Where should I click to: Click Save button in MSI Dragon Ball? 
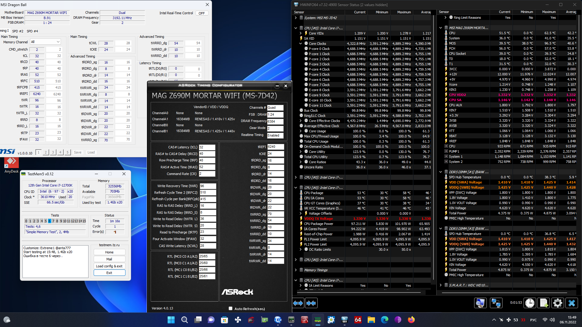(78, 152)
